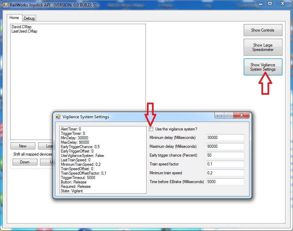This screenshot has height=231, width=293.
Task: Open the Show Controls panel
Action: coord(263,30)
